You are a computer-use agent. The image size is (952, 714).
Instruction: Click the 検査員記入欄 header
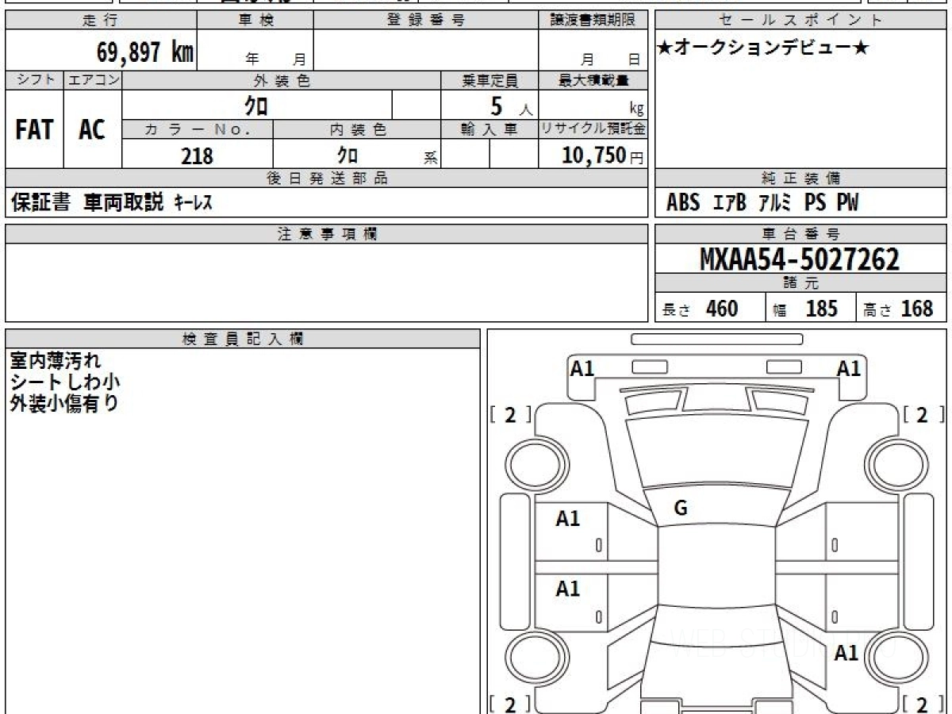coord(243,339)
